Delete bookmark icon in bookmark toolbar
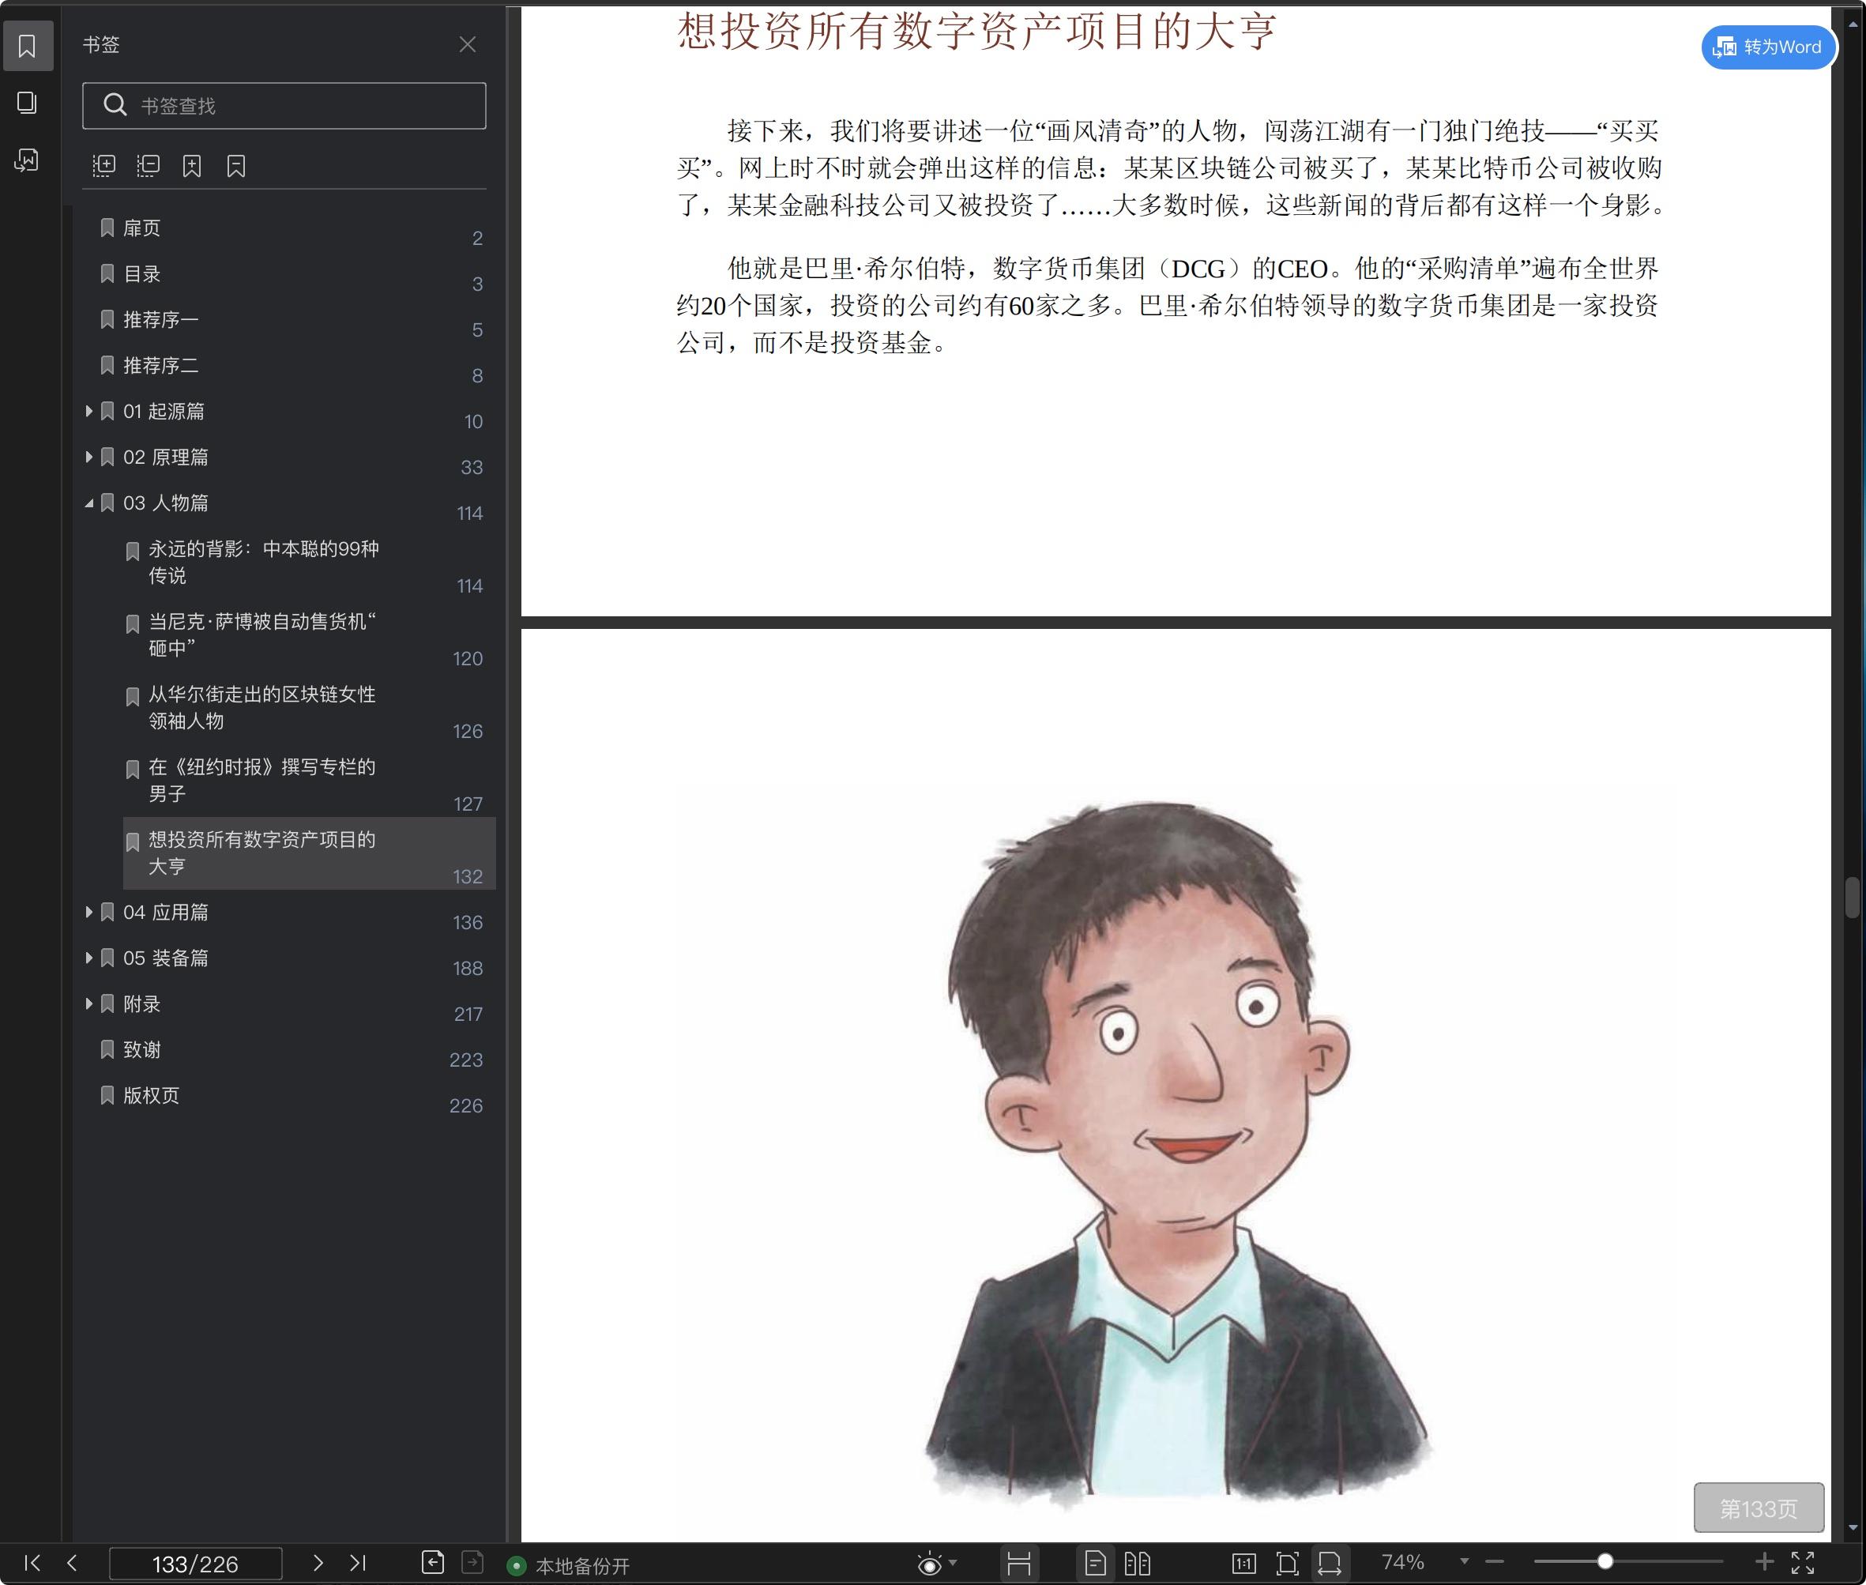Viewport: 1866px width, 1585px height. (235, 165)
